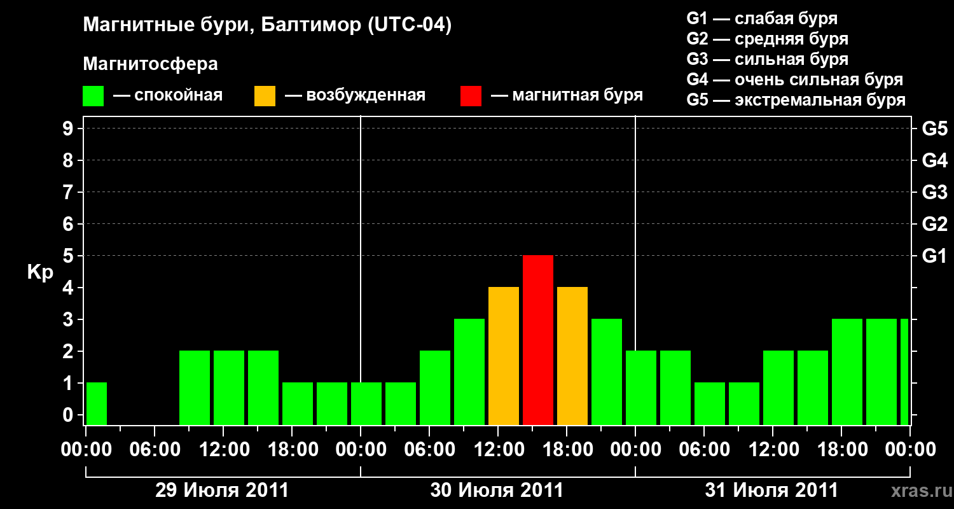Click the '06:00' time label for 31 July
This screenshot has width=954, height=509.
click(704, 450)
